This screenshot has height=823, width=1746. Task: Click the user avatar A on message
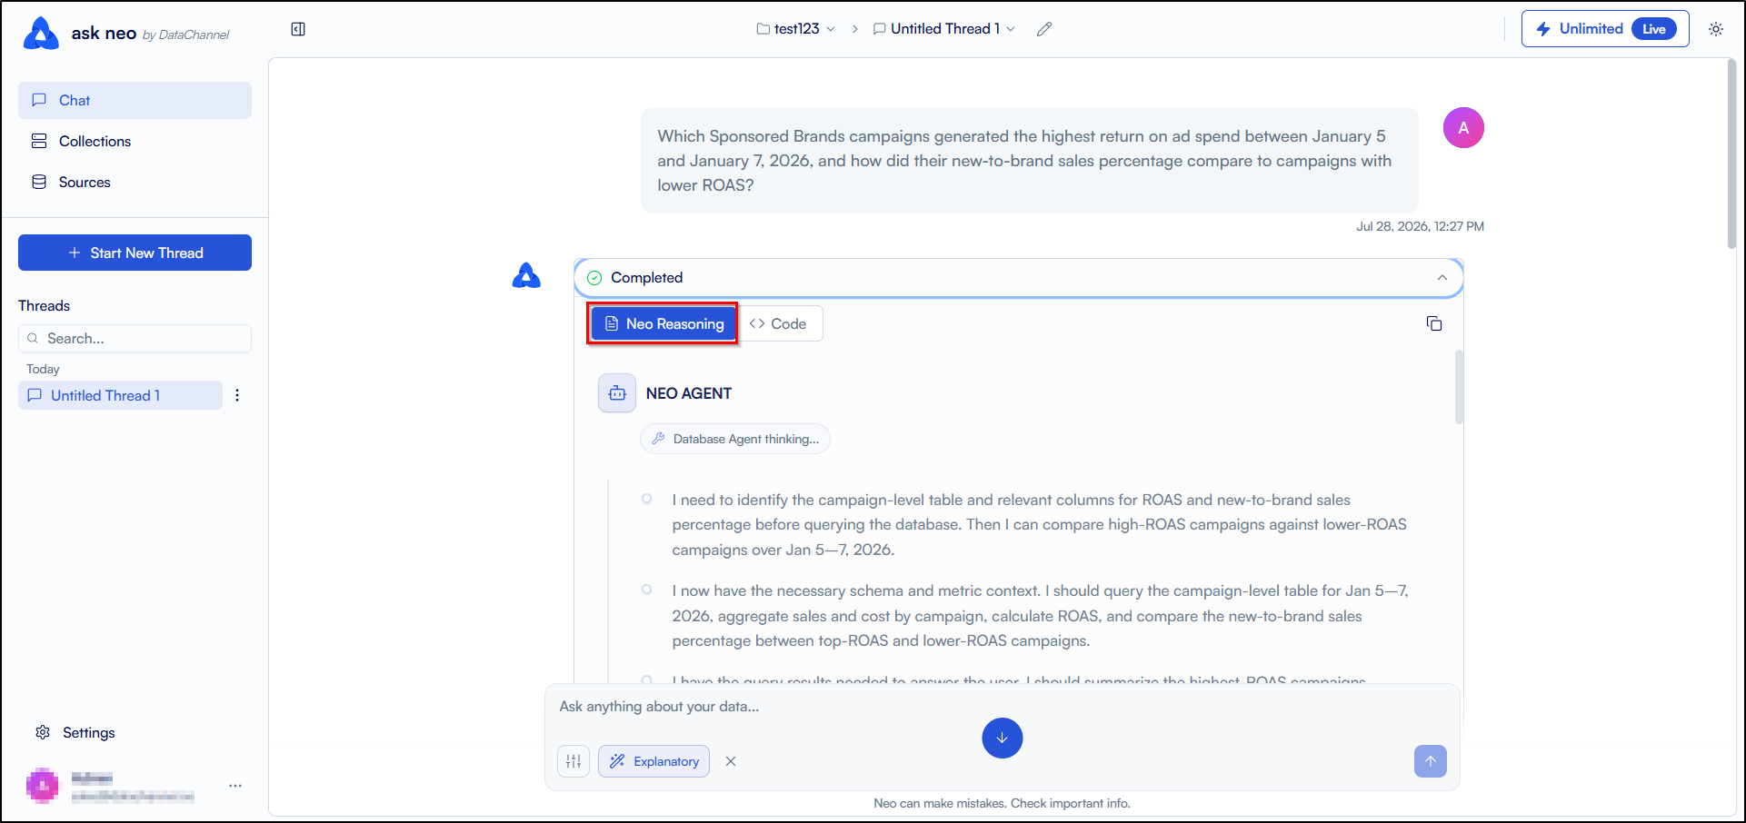[x=1463, y=128]
